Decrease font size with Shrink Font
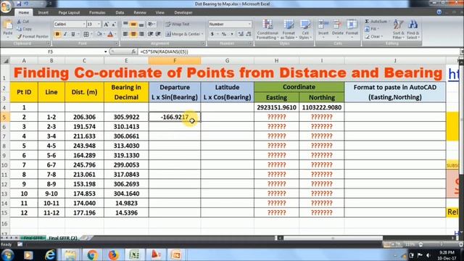 point(114,24)
